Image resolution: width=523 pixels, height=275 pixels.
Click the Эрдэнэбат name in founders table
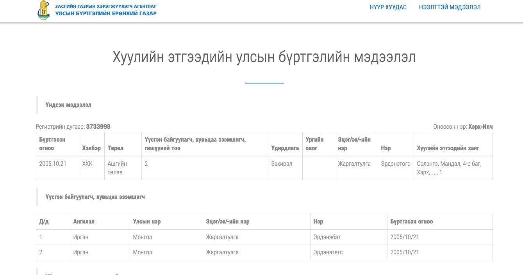click(327, 237)
